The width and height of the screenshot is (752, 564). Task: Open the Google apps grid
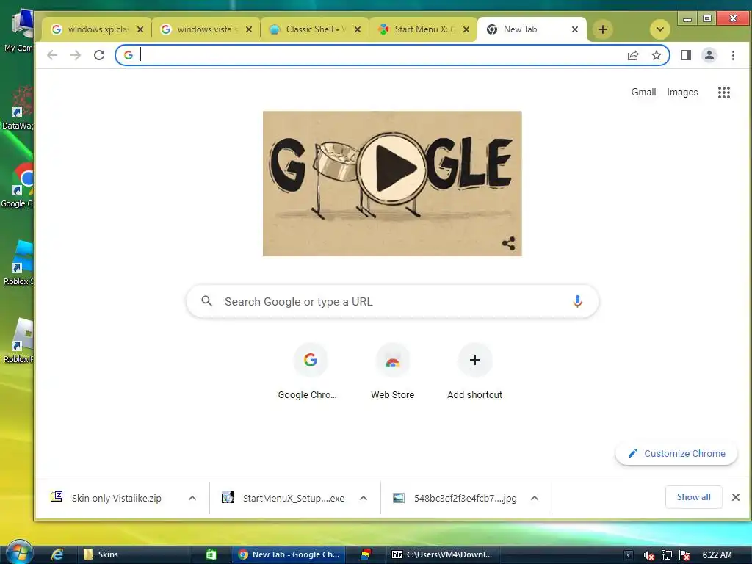(723, 92)
